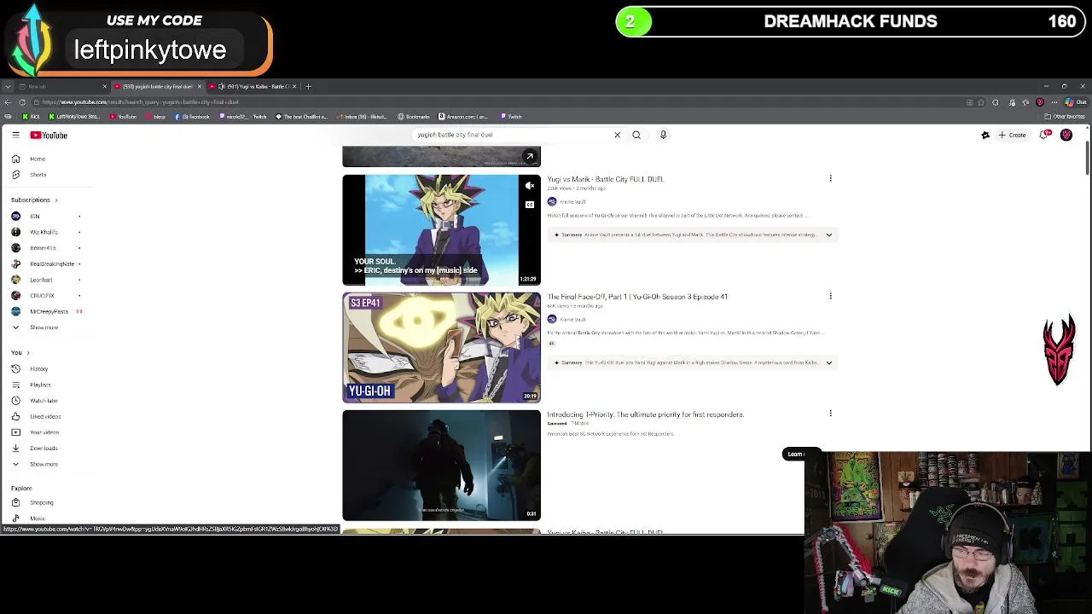The width and height of the screenshot is (1092, 614).
Task: Start voice search with the microphone icon
Action: tap(663, 135)
